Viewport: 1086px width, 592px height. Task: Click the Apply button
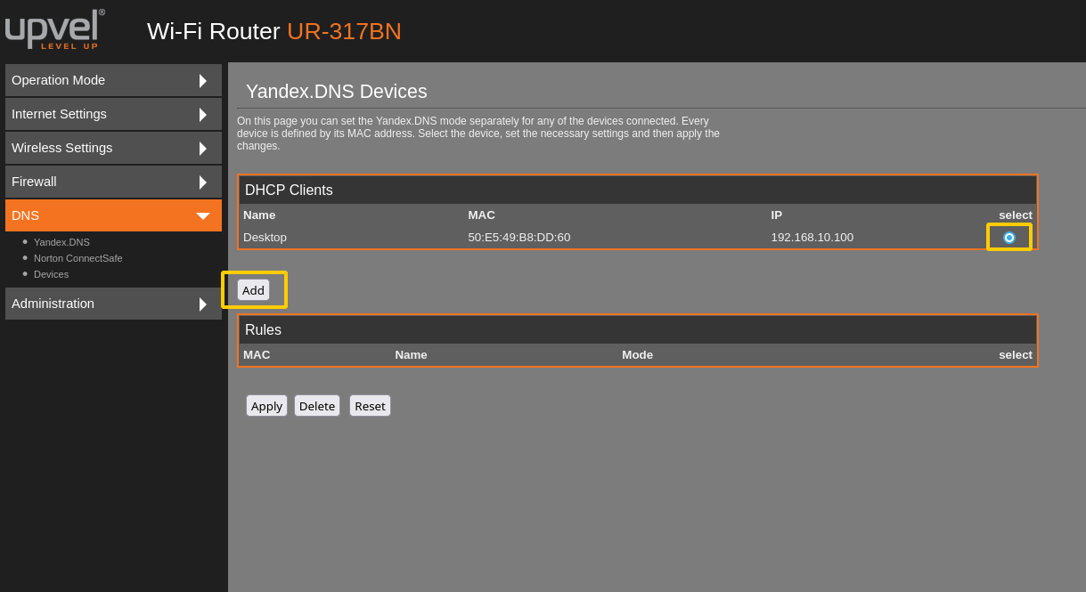pos(266,406)
